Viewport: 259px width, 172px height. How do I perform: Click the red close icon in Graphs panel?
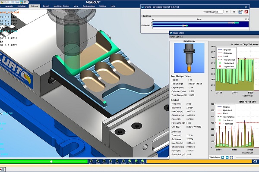click(x=246, y=12)
